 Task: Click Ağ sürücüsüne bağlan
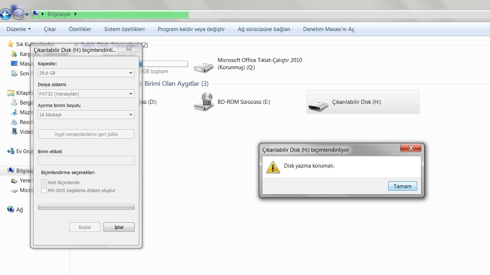[x=264, y=29]
